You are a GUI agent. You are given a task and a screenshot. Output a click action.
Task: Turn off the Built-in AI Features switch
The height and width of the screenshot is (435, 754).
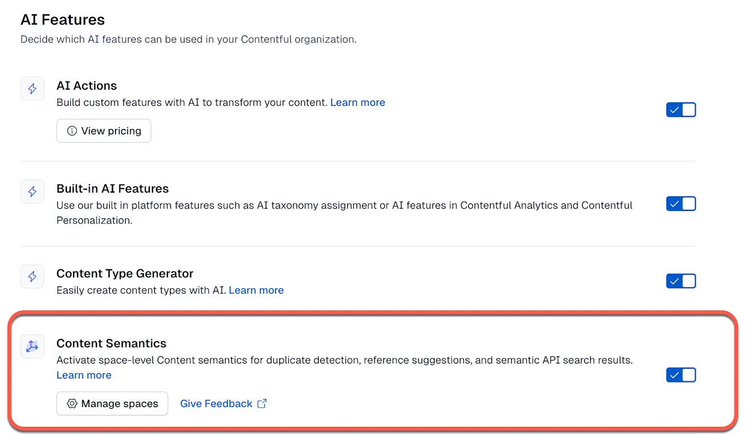(x=681, y=203)
